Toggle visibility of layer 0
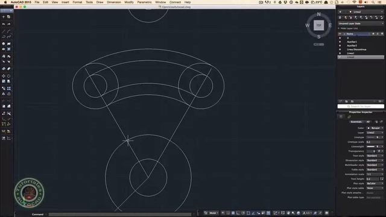 (340, 38)
